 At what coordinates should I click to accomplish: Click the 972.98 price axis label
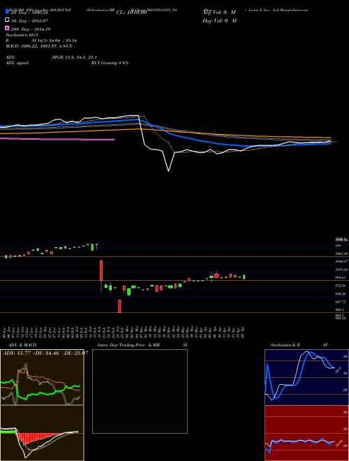[x=342, y=286]
